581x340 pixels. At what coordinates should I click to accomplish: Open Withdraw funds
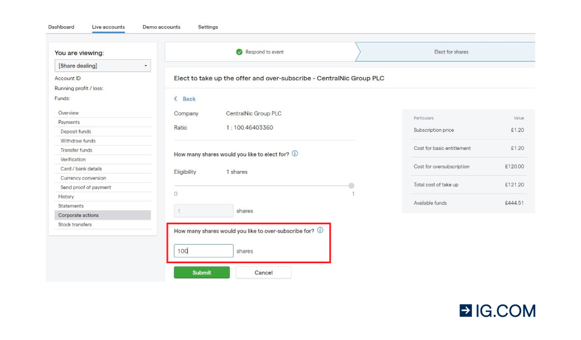[103, 141]
